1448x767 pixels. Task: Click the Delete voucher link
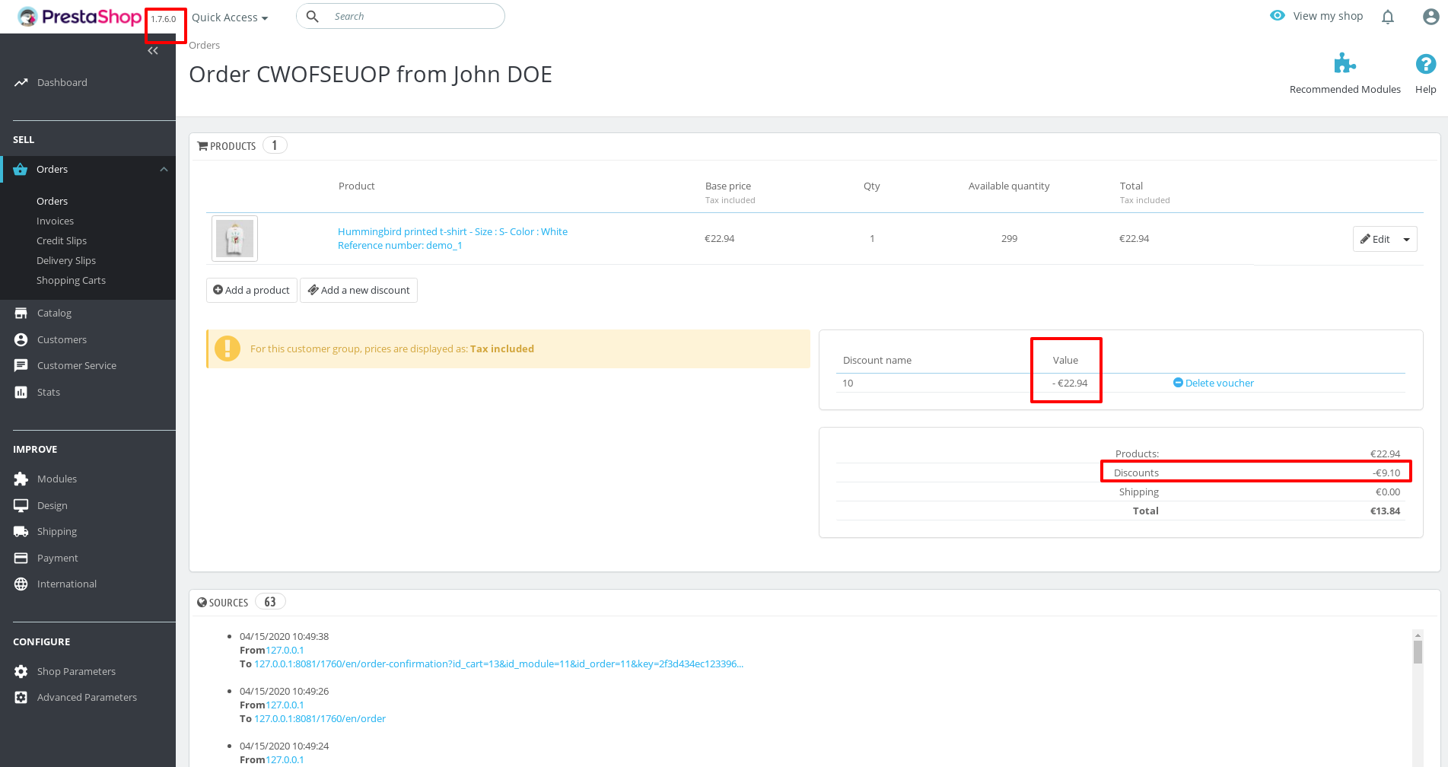click(1214, 383)
